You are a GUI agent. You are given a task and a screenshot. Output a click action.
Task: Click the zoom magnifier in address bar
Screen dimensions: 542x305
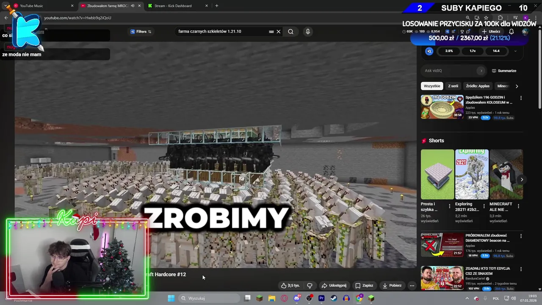467,18
